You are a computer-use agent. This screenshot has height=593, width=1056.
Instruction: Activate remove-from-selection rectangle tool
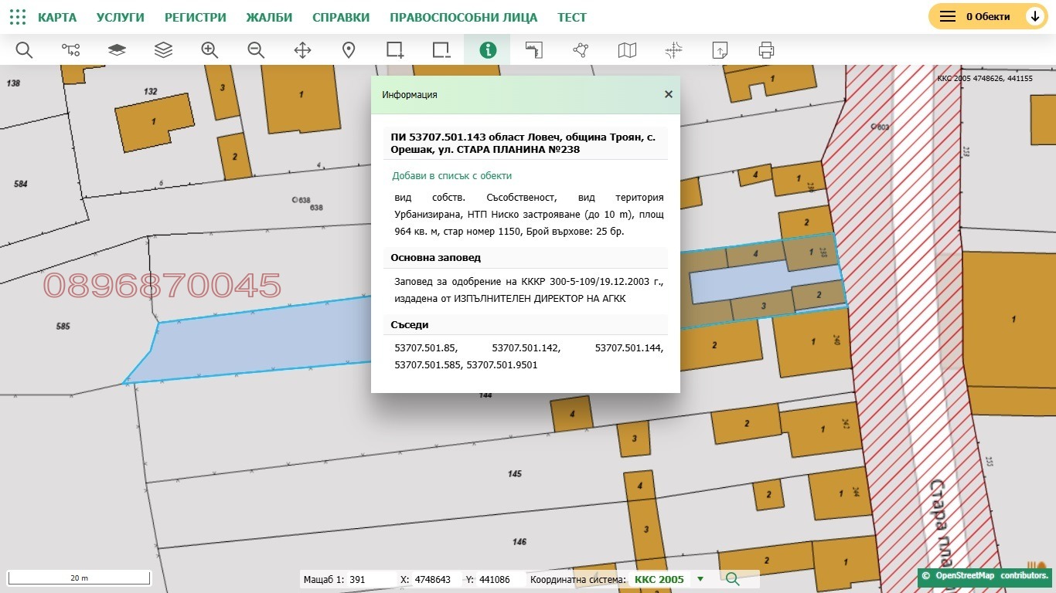coord(441,50)
